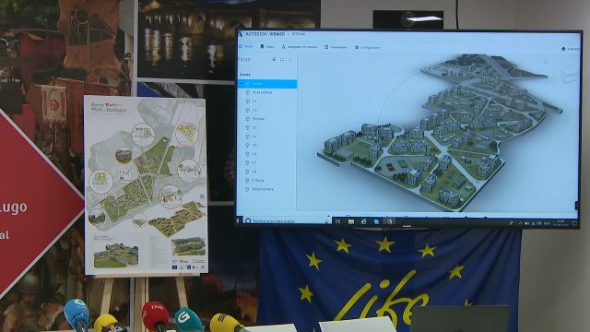This screenshot has height=332, width=590.
Task: Open Firefox from the taskbar
Action: click(389, 221)
